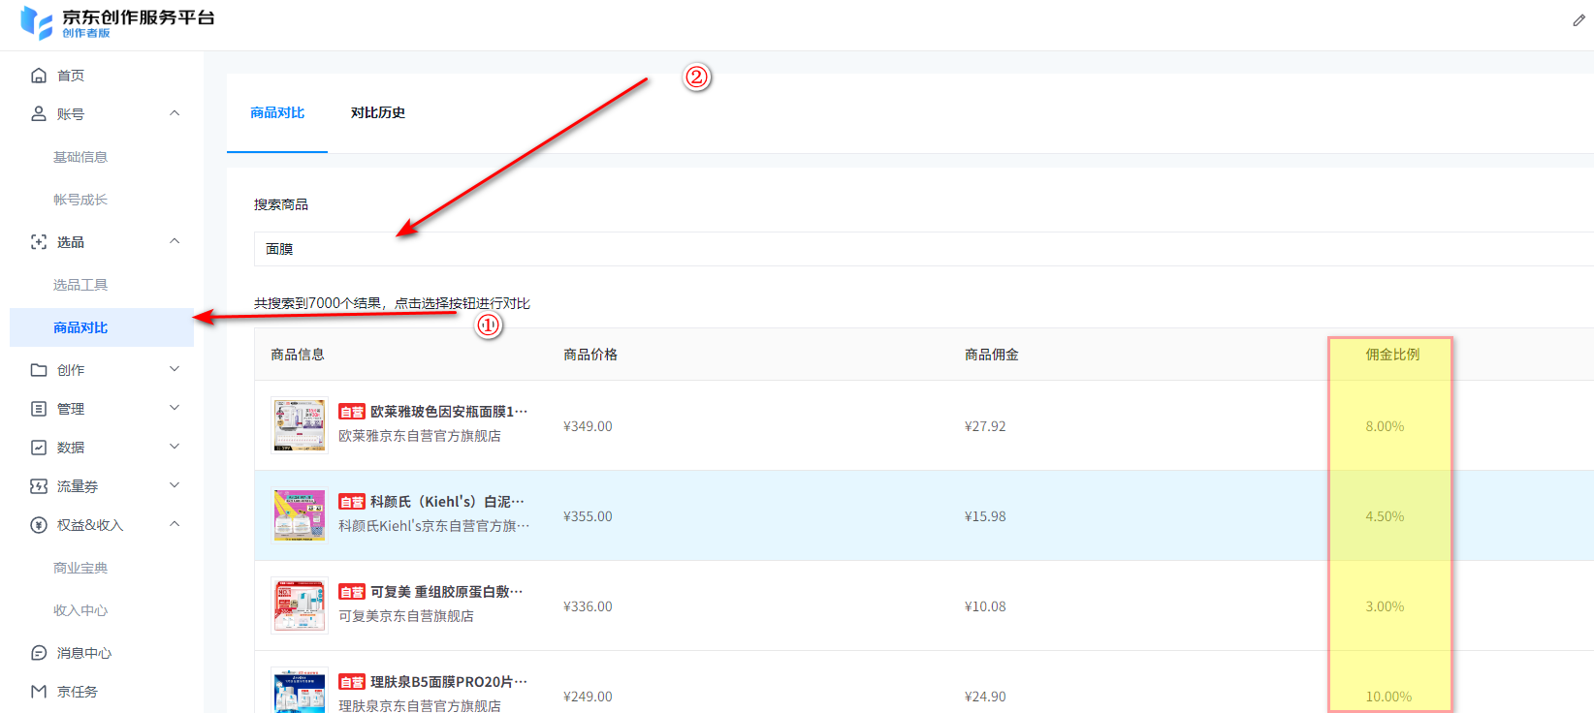
Task: Expand the 流量券 menu chevron
Action: click(x=175, y=485)
